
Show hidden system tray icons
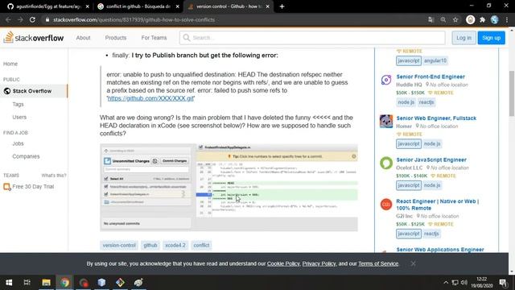(x=446, y=283)
